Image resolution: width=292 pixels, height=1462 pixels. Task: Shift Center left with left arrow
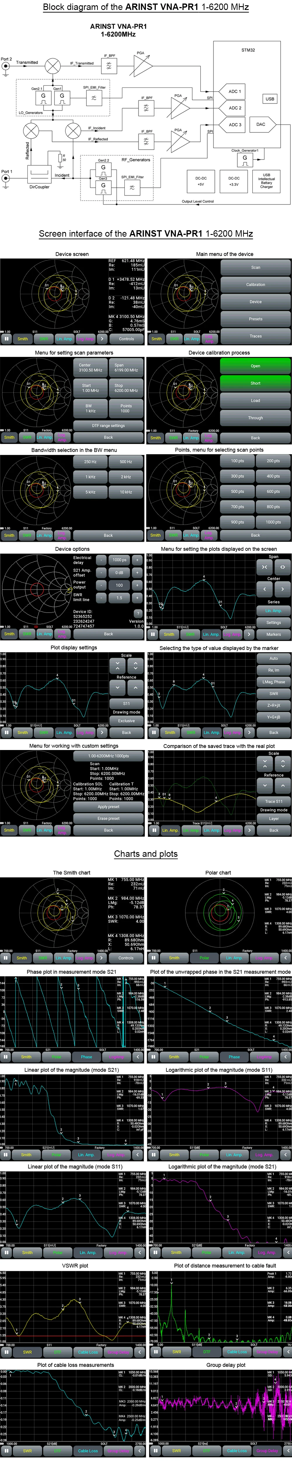(x=265, y=589)
